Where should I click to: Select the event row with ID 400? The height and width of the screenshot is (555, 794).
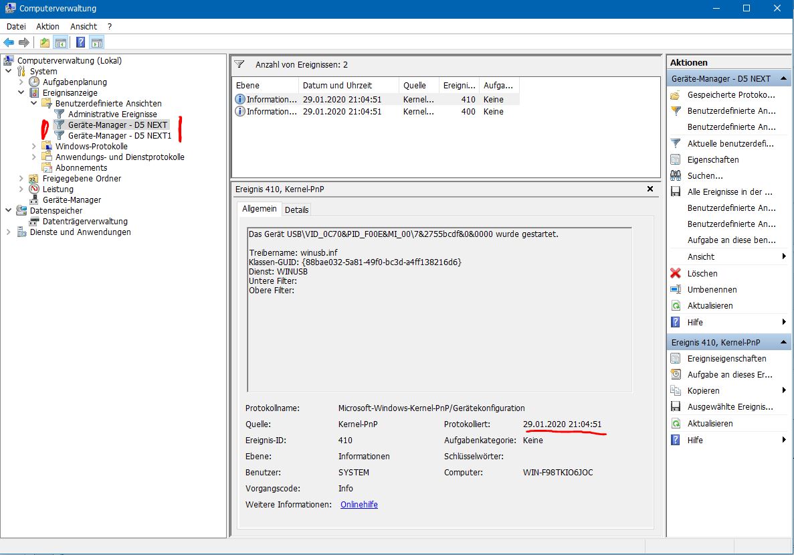point(375,112)
